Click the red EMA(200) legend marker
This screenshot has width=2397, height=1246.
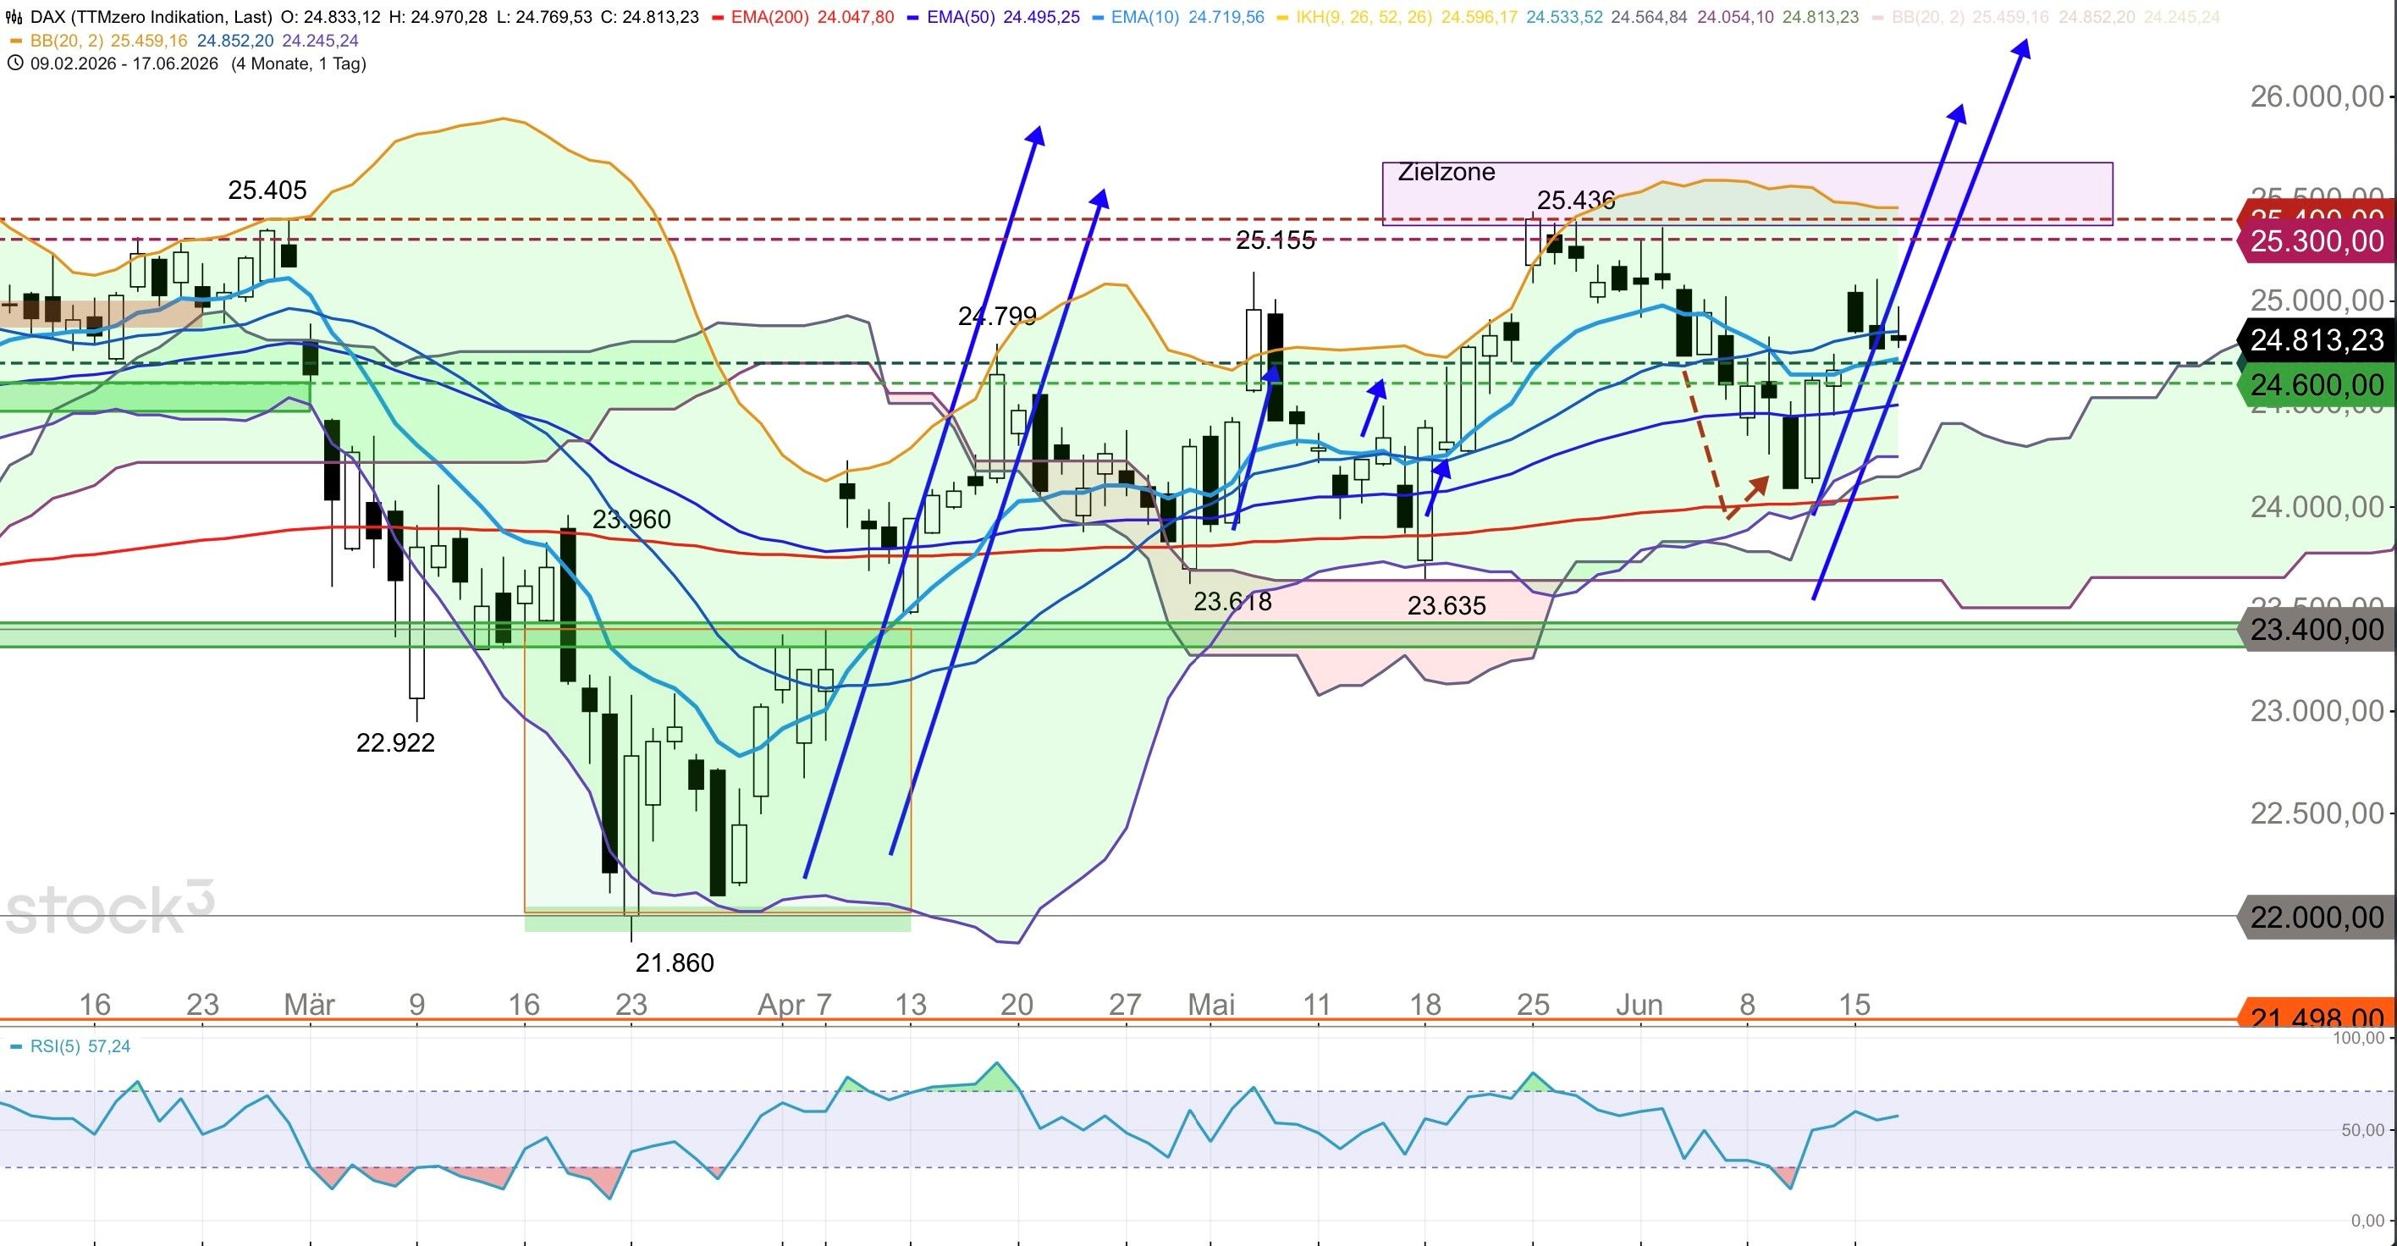pos(718,17)
